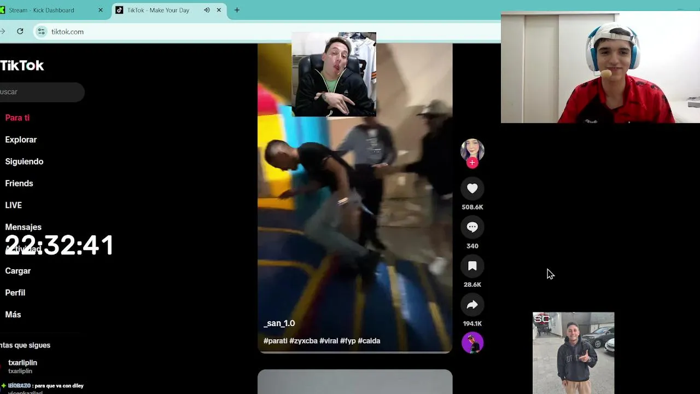Viewport: 700px width, 394px height.
Task: Click the small facecam overlay on video
Action: coord(334,74)
